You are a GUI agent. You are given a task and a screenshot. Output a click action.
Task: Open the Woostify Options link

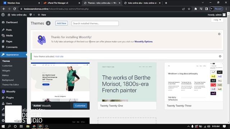point(143,42)
